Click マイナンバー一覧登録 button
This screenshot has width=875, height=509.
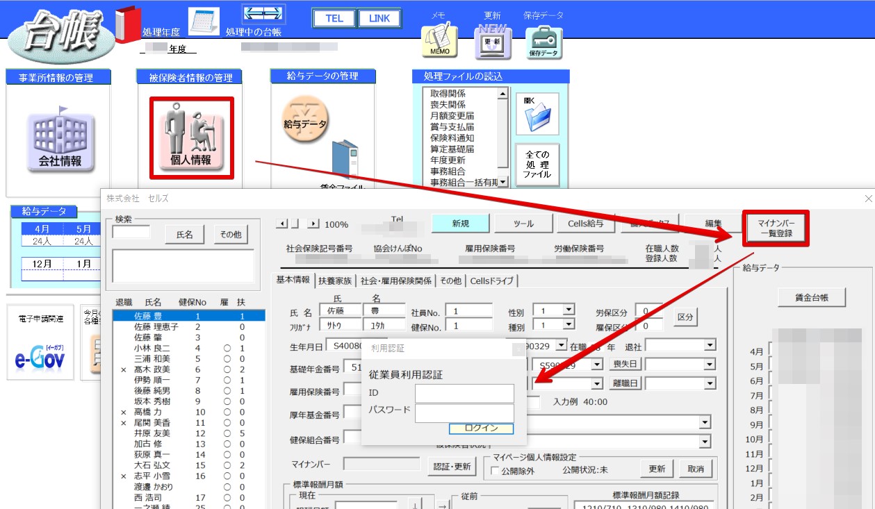coord(777,228)
